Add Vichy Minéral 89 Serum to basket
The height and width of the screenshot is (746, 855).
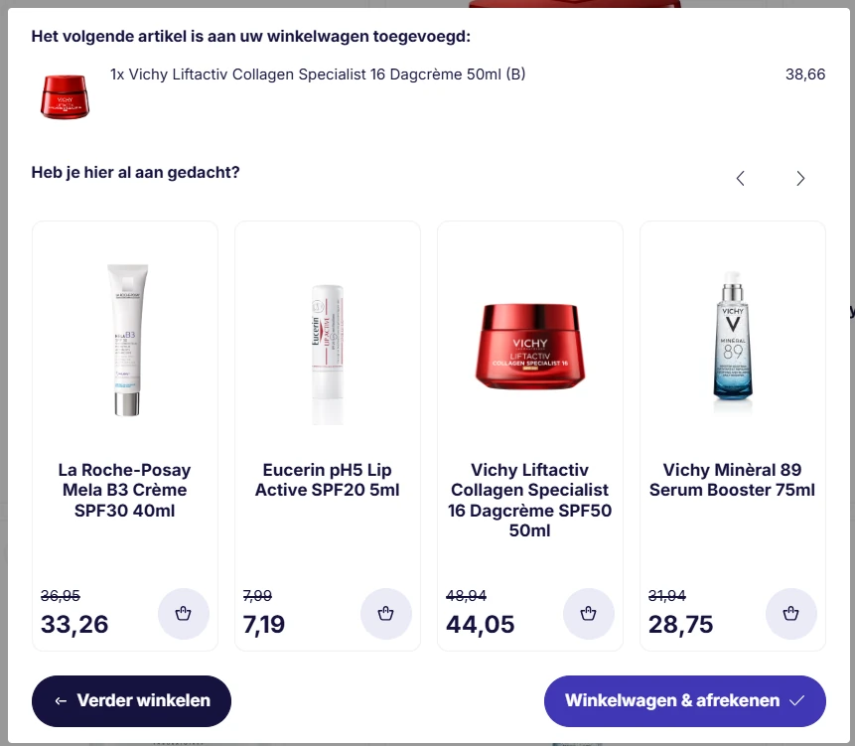(x=791, y=614)
